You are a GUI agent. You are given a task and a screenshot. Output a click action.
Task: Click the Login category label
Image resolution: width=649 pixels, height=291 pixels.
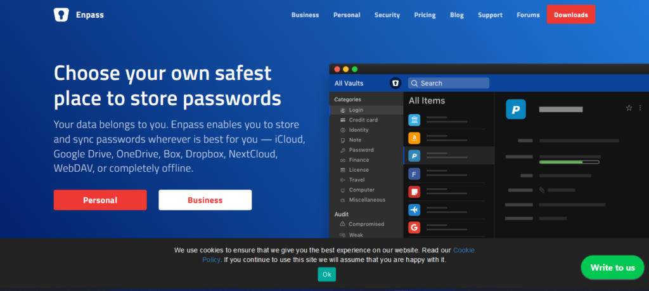(x=356, y=110)
